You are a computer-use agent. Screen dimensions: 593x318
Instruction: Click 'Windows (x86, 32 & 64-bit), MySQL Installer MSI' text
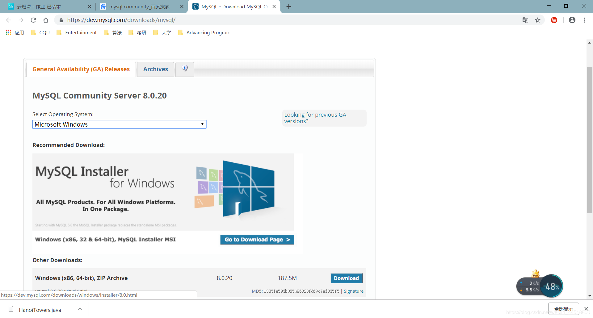105,240
